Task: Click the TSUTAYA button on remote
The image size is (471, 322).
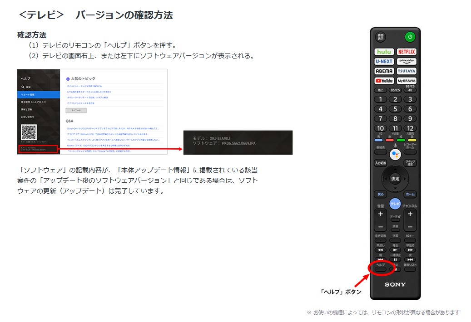Action: tap(407, 71)
